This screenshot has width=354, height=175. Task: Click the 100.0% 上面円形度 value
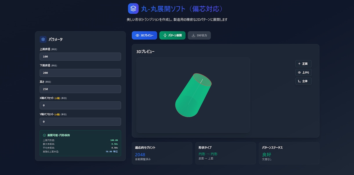pyautogui.click(x=114, y=140)
